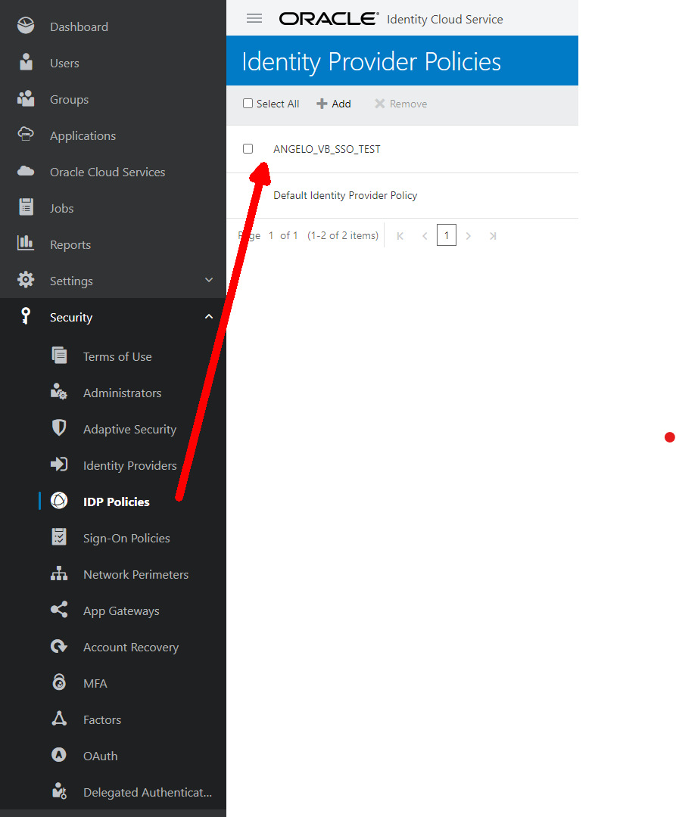Click the page number input box

[447, 236]
